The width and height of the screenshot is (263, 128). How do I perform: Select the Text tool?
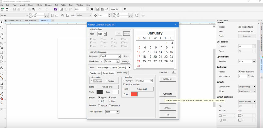coord(2,68)
